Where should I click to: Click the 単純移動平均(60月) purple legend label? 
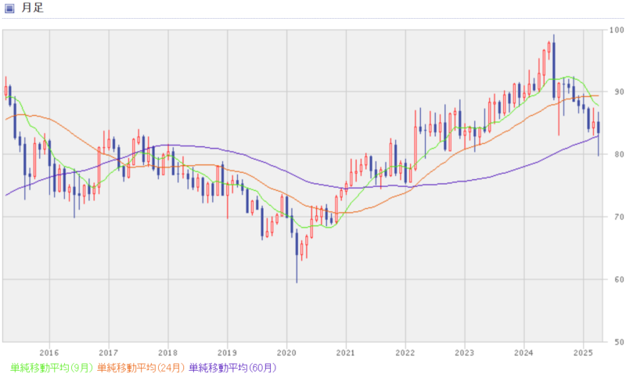click(232, 367)
